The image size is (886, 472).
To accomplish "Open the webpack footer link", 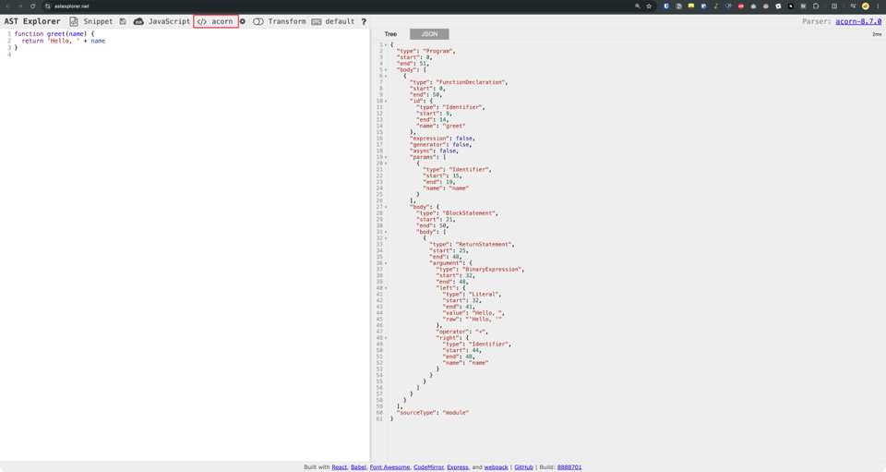I will coord(497,466).
